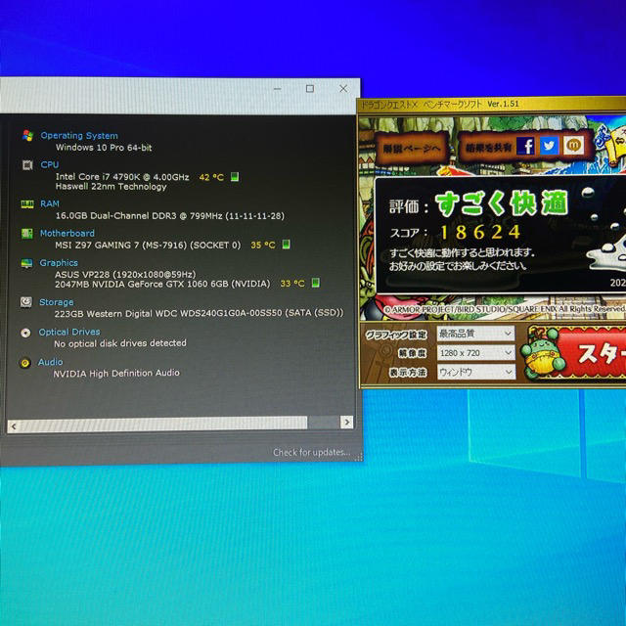Click the motherboard temperature indicator beside 35 °C
The width and height of the screenshot is (626, 626).
(287, 244)
